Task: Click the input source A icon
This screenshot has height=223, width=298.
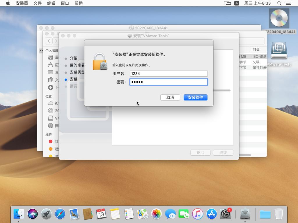Action: coord(237,3)
